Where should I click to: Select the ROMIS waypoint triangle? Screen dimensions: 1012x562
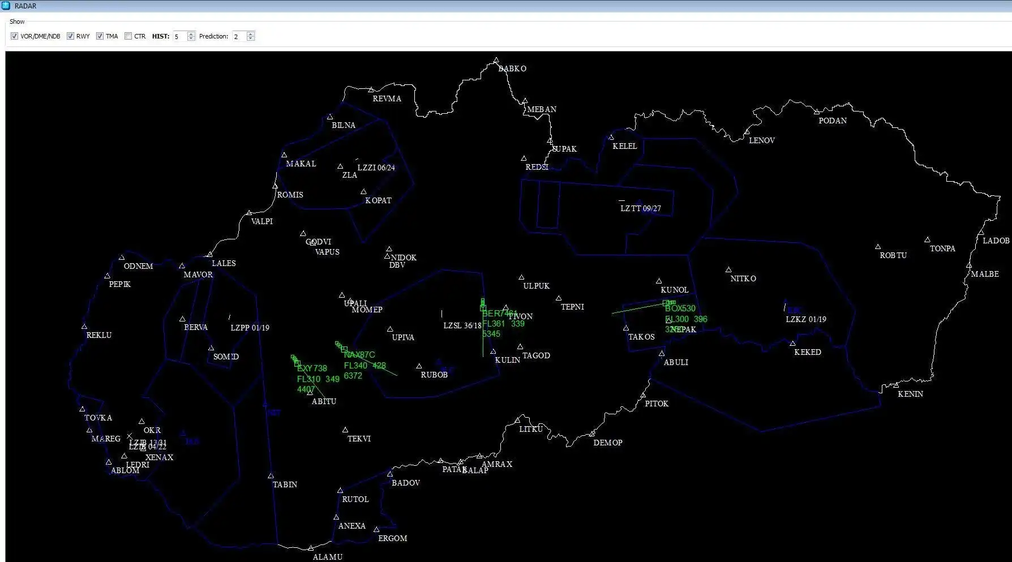click(275, 186)
